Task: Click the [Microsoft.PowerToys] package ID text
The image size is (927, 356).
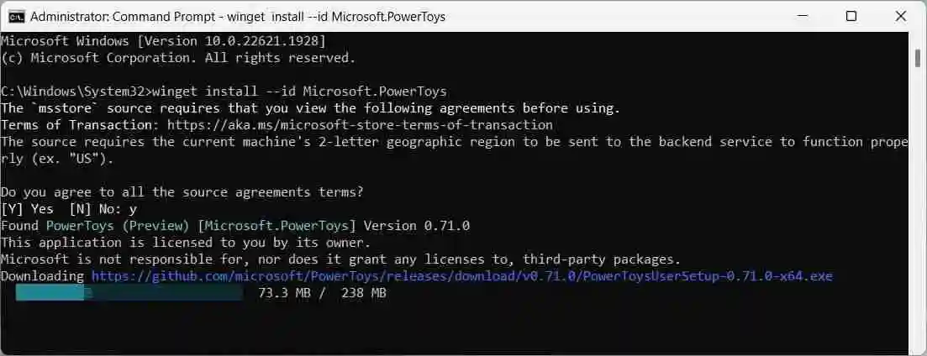Action: 277,226
